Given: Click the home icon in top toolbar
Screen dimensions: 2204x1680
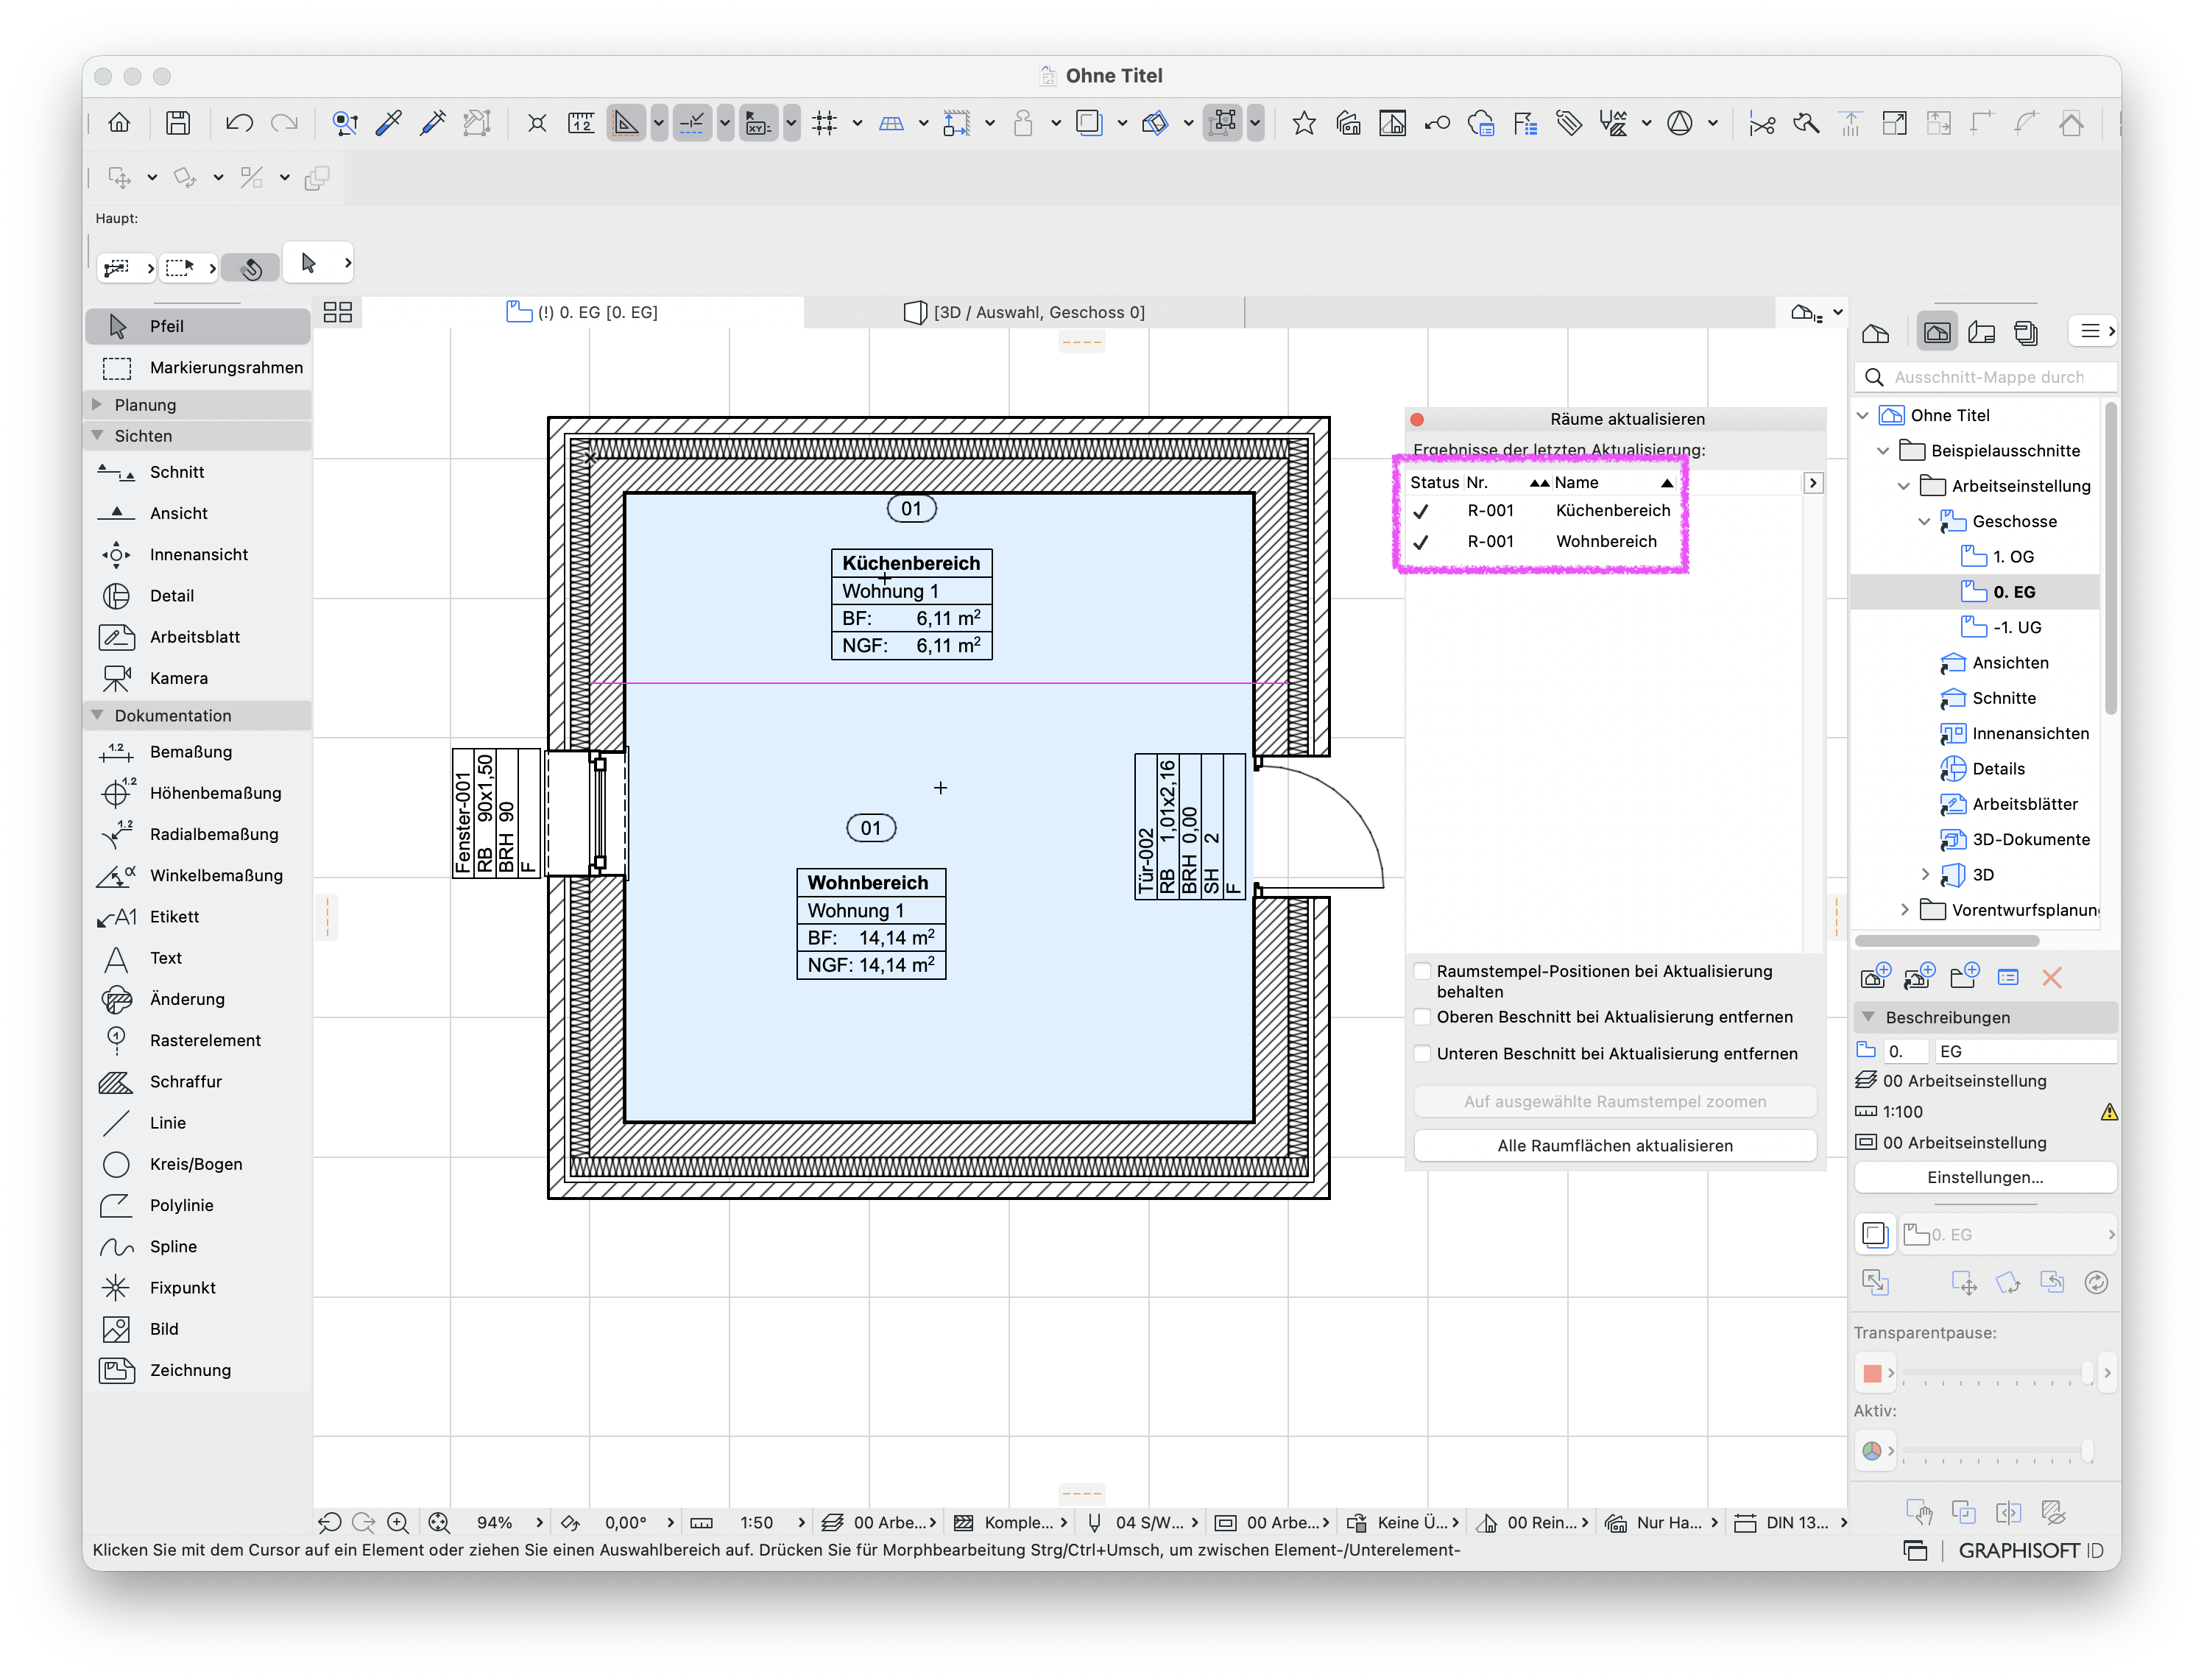Looking at the screenshot, I should [x=119, y=123].
